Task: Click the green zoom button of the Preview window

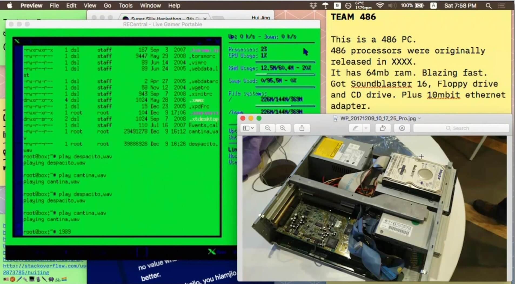Action: click(259, 118)
